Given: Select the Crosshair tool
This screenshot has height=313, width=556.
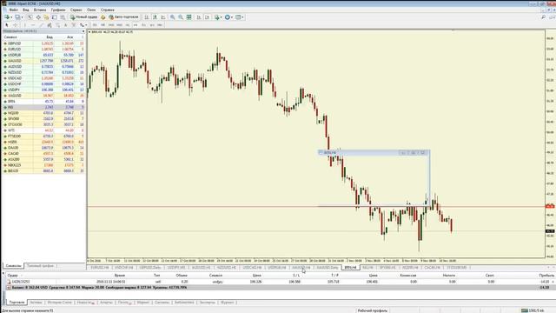Looking at the screenshot, I should (x=15, y=25).
